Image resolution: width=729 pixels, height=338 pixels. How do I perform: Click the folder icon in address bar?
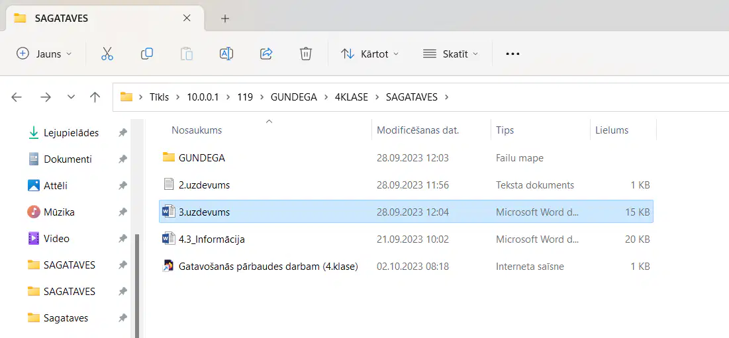click(x=126, y=97)
